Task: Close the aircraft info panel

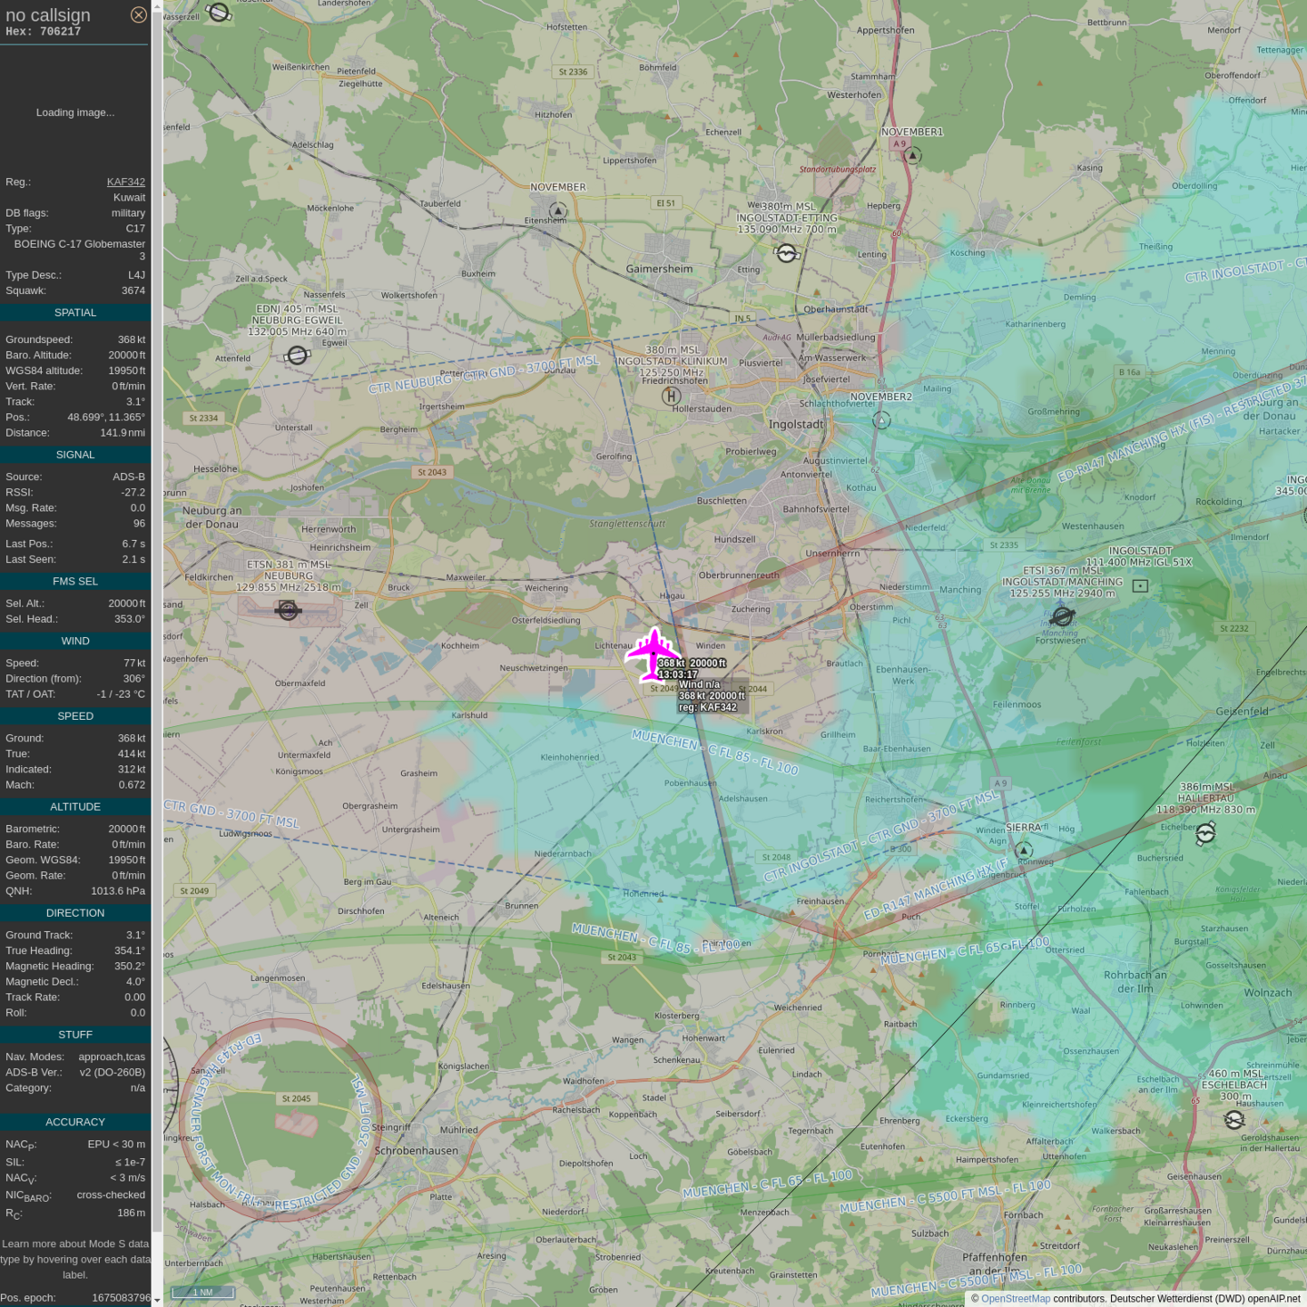Action: click(138, 15)
